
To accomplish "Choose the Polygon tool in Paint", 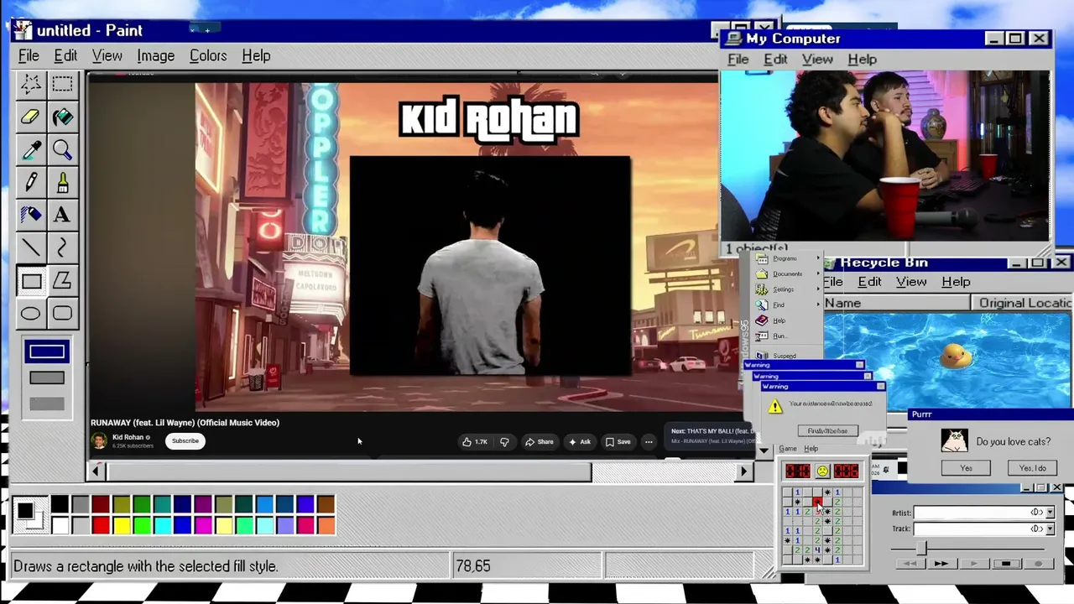I will (x=62, y=281).
